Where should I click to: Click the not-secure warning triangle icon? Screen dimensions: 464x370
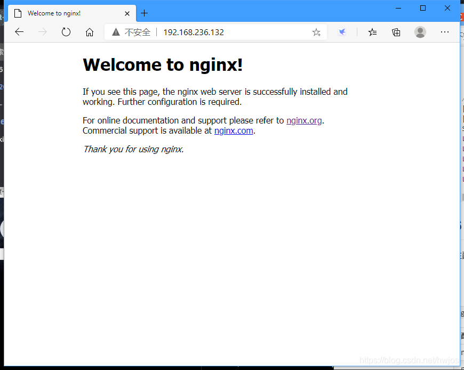[116, 32]
